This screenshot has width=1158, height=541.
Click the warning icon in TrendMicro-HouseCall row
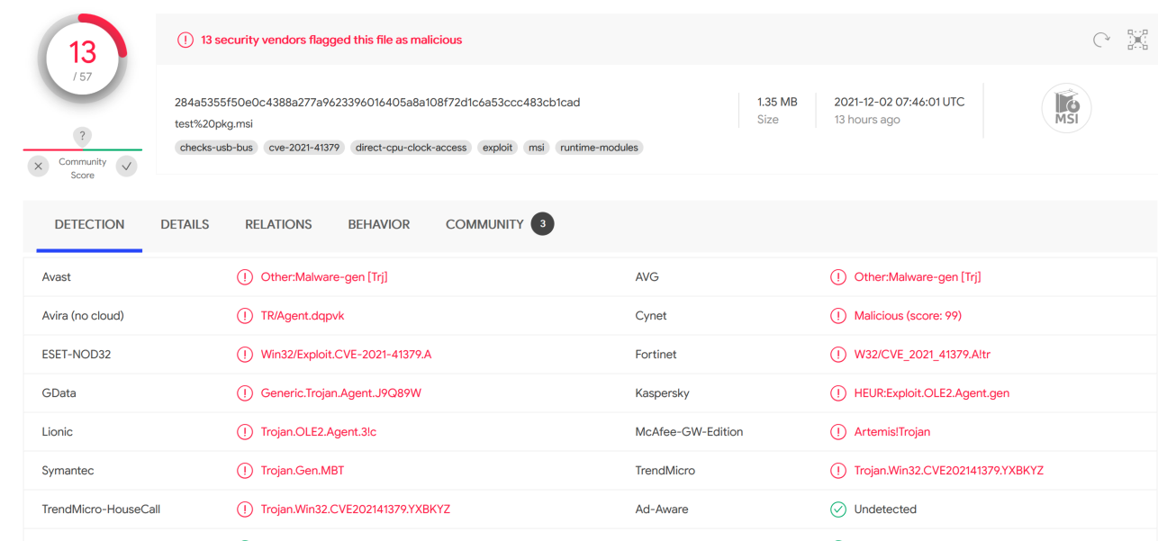pos(245,509)
